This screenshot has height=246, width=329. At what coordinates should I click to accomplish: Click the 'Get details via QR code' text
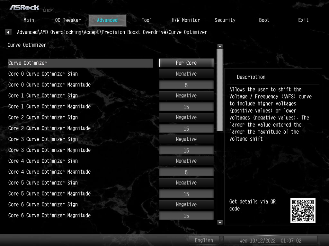pos(253,205)
